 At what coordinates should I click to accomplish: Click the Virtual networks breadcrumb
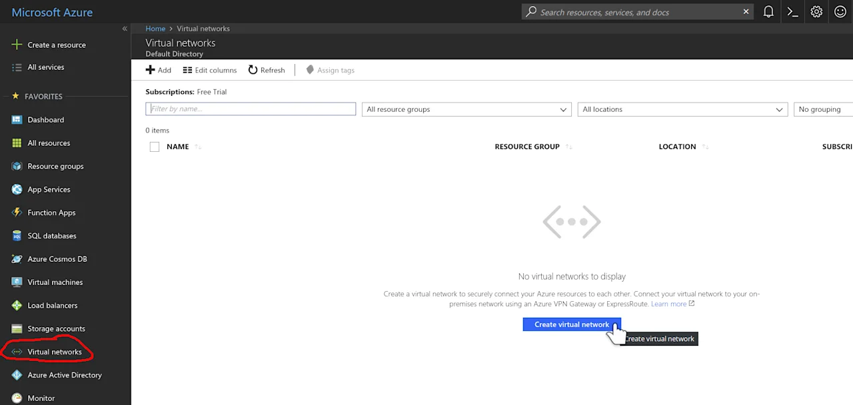[x=203, y=29]
